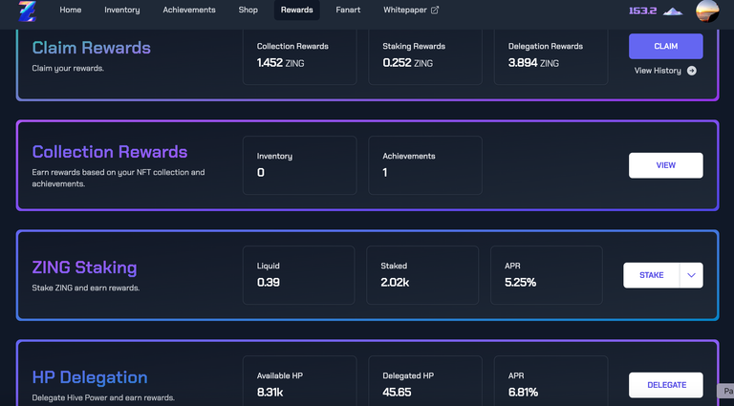The width and height of the screenshot is (734, 406).
Task: Click the Available HP 8.31k value
Action: (270, 393)
